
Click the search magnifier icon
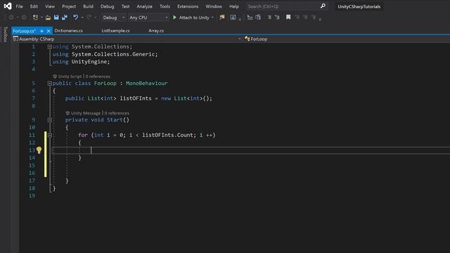pyautogui.click(x=323, y=6)
